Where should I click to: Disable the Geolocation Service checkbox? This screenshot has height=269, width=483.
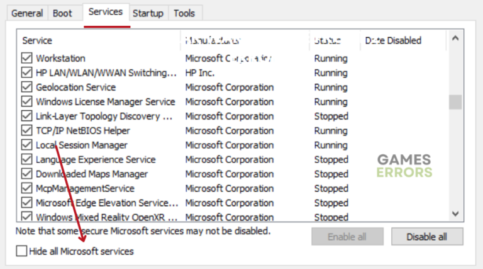point(26,87)
